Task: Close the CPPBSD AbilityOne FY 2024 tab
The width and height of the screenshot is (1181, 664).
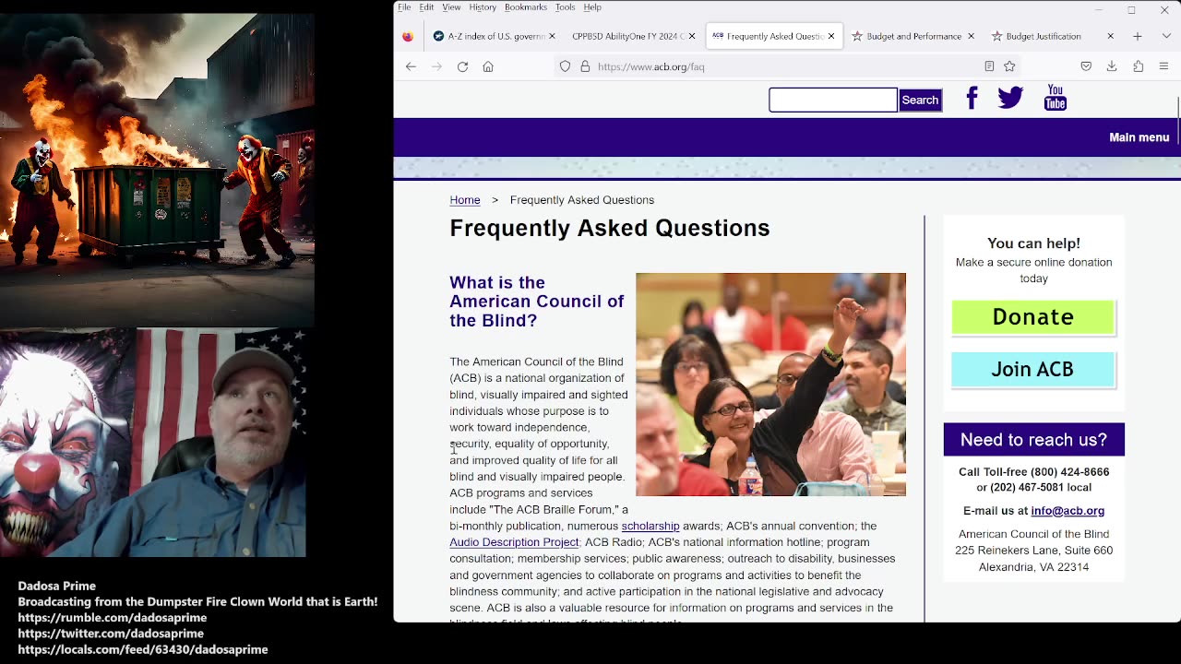Action: point(692,36)
